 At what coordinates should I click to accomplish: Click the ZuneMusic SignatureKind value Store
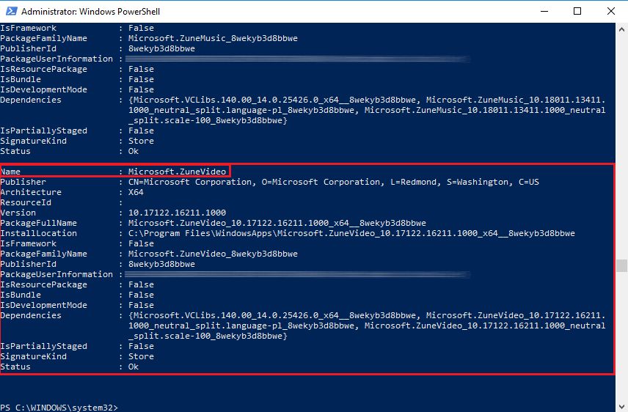coord(141,141)
